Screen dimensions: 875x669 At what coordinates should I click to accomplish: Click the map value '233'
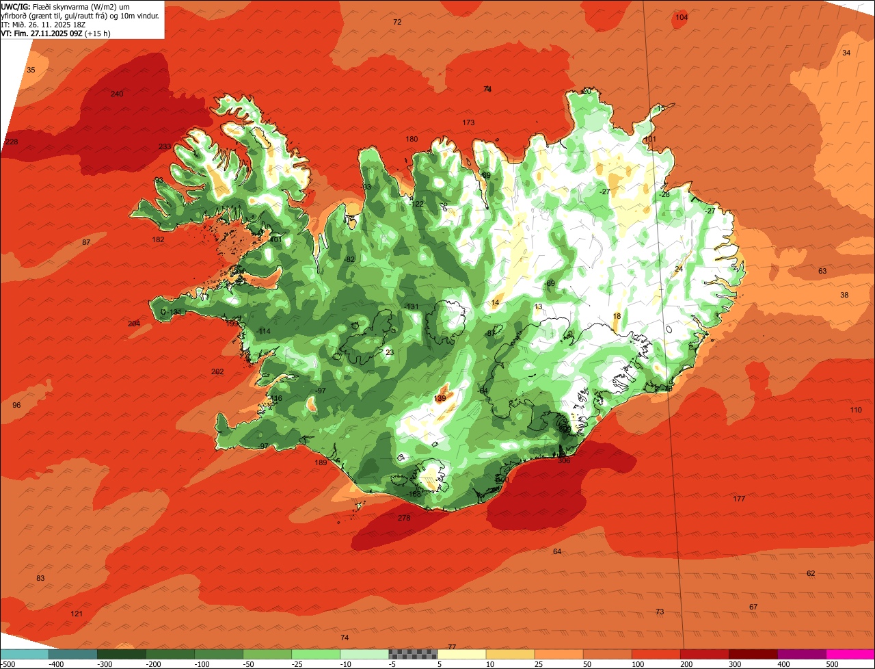click(165, 146)
